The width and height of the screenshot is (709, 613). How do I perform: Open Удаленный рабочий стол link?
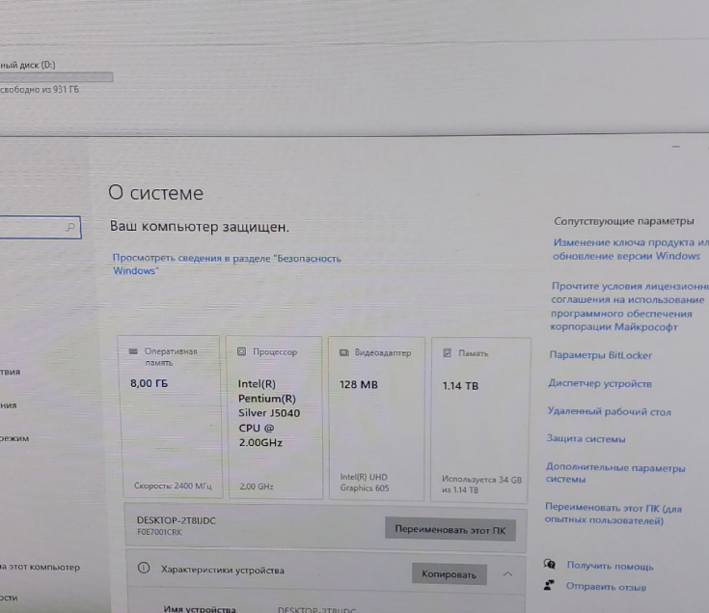point(609,412)
